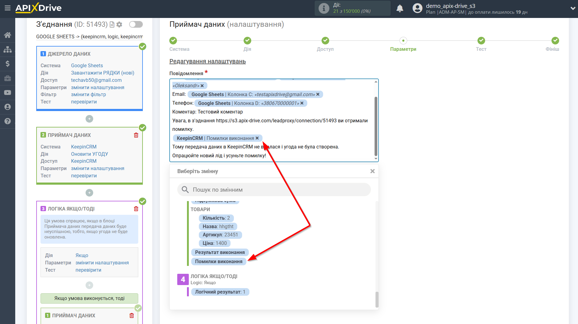578x324 pixels.
Task: Click the Пошук по змінним search field
Action: point(274,190)
